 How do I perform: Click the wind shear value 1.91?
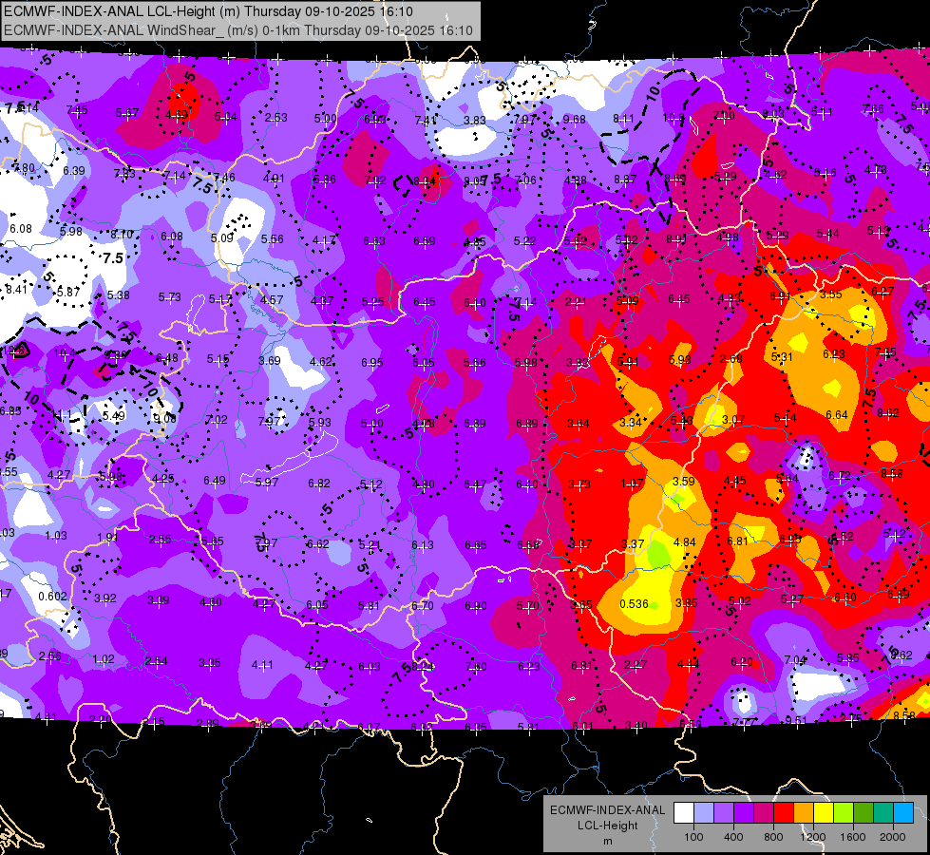107,538
